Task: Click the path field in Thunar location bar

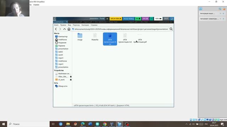Action: [x=120, y=29]
